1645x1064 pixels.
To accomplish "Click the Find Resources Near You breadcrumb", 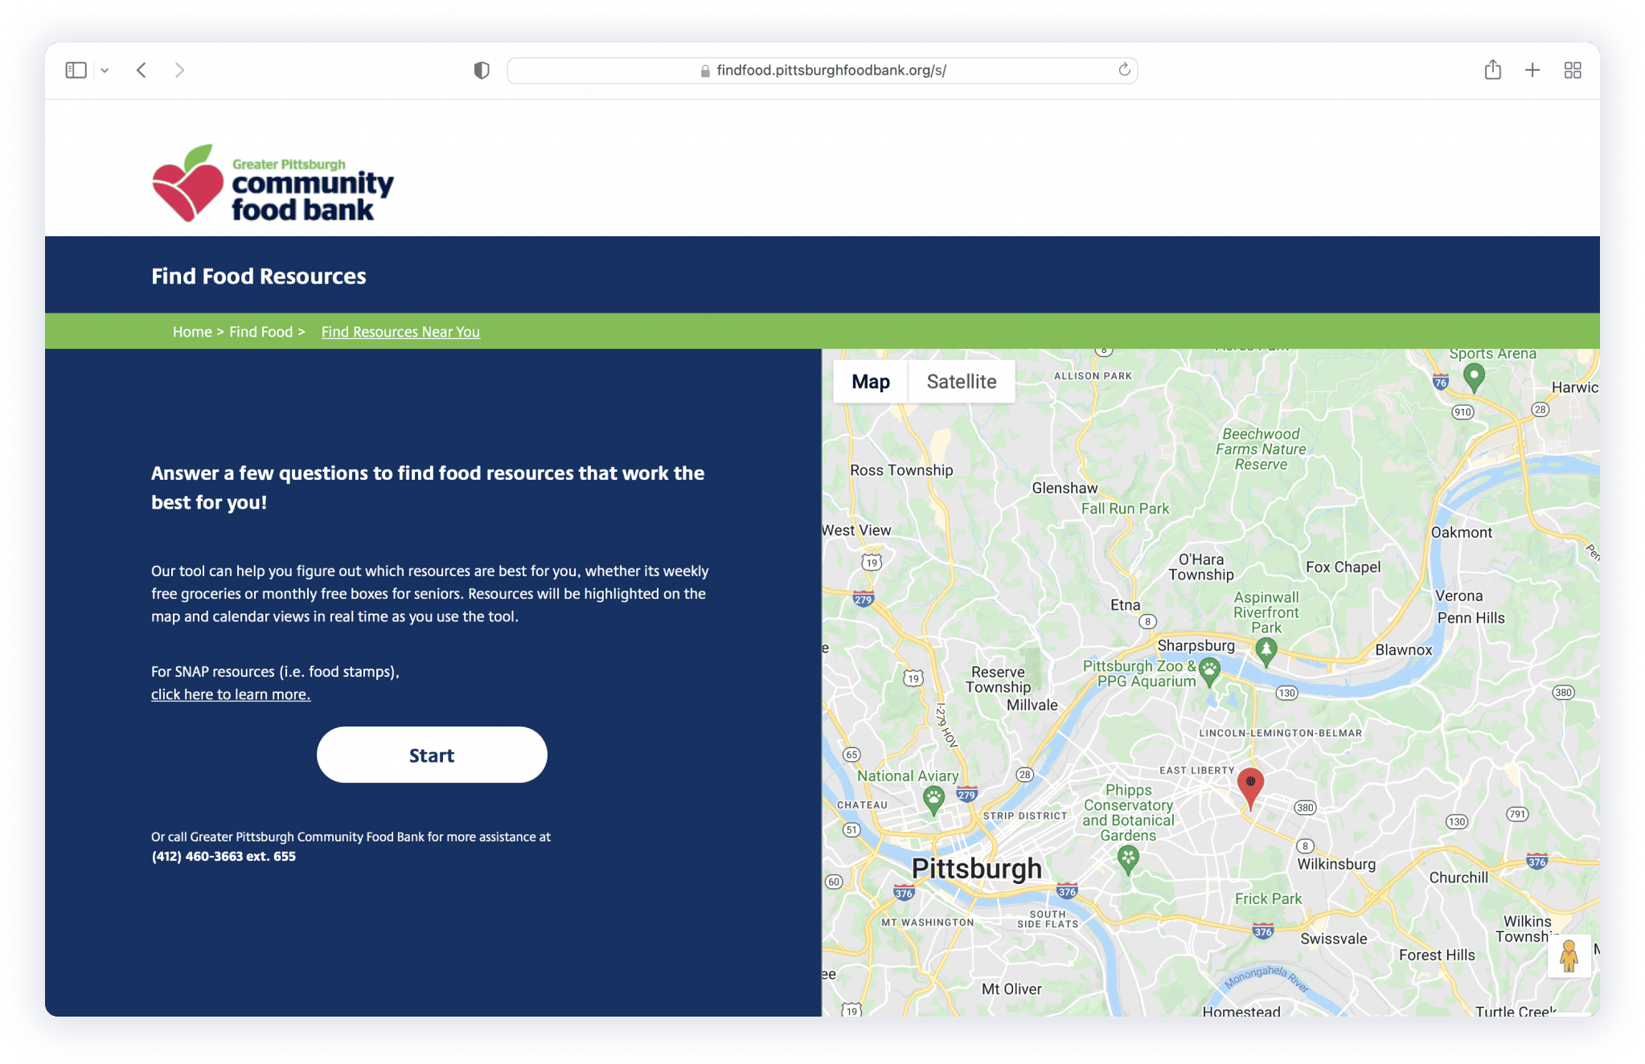I will point(400,332).
